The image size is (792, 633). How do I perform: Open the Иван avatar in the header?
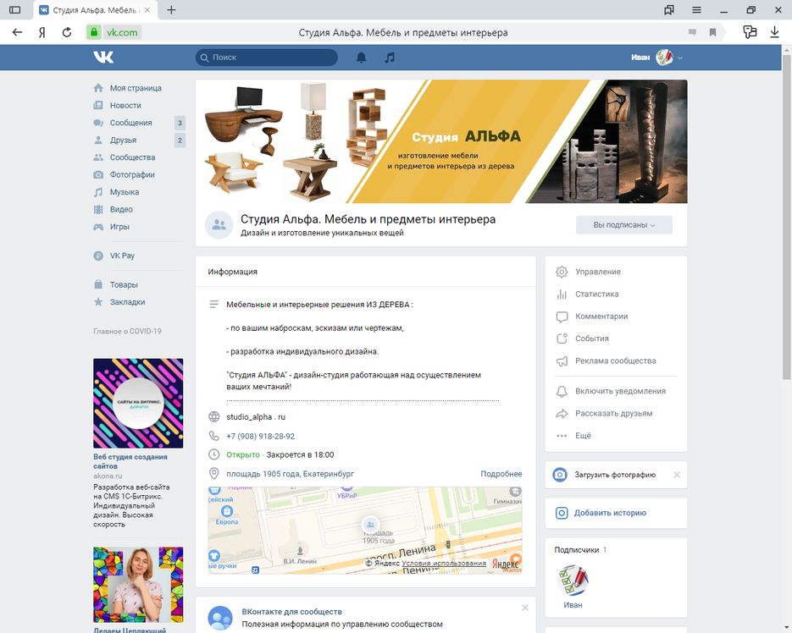click(664, 57)
